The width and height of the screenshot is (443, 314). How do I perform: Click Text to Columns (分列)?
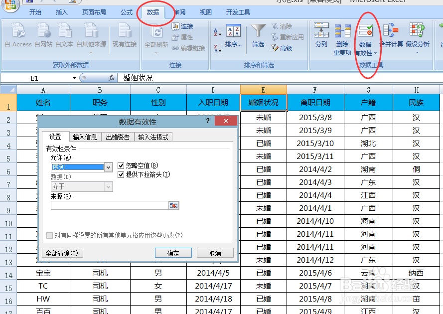coord(321,35)
